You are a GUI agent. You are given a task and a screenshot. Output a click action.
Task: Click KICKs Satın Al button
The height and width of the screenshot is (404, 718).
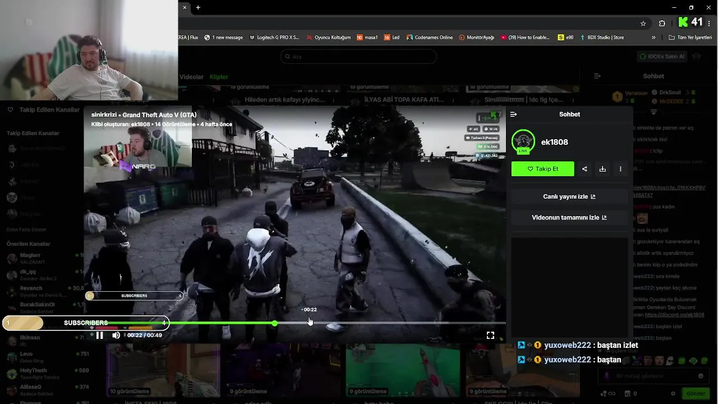pyautogui.click(x=662, y=57)
